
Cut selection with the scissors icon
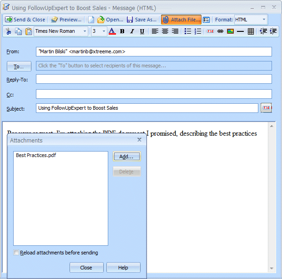coord(8,31)
